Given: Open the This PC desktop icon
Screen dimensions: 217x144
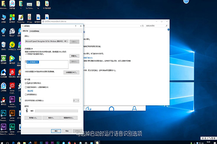Looking at the screenshot, I should pos(4,19).
